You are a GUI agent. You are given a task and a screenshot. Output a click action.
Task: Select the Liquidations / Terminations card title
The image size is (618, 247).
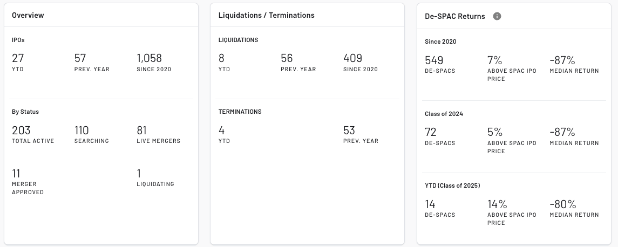[266, 15]
